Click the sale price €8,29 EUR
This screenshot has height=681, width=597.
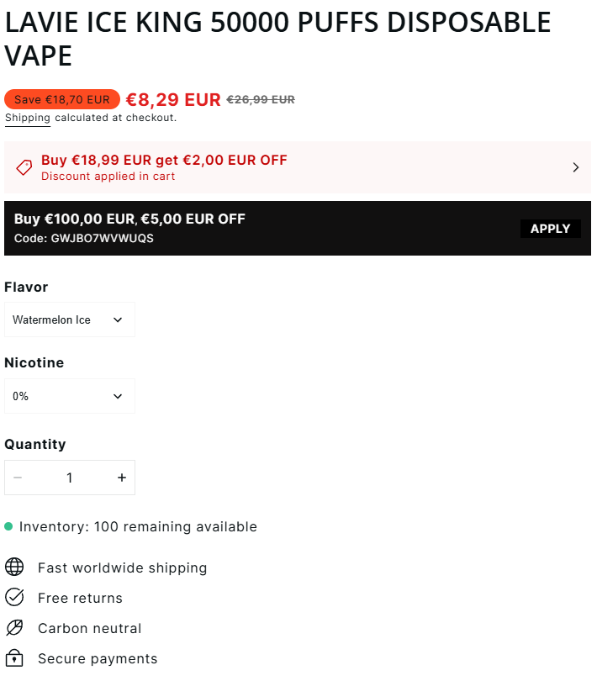pos(173,99)
